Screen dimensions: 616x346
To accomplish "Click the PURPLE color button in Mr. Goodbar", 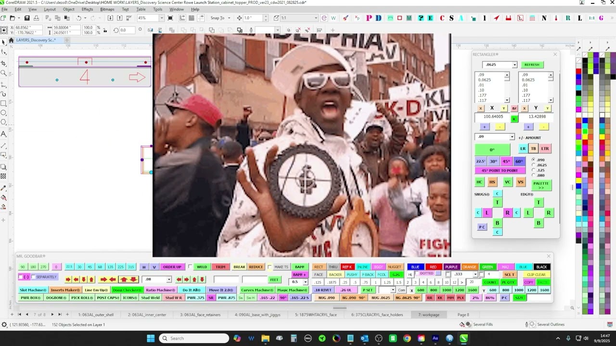I will pyautogui.click(x=451, y=267).
